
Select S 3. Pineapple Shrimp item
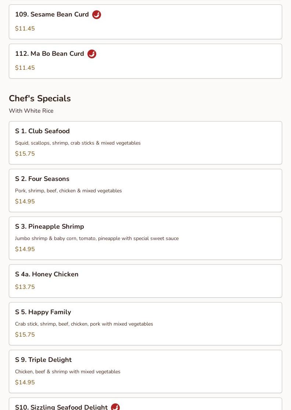click(145, 238)
